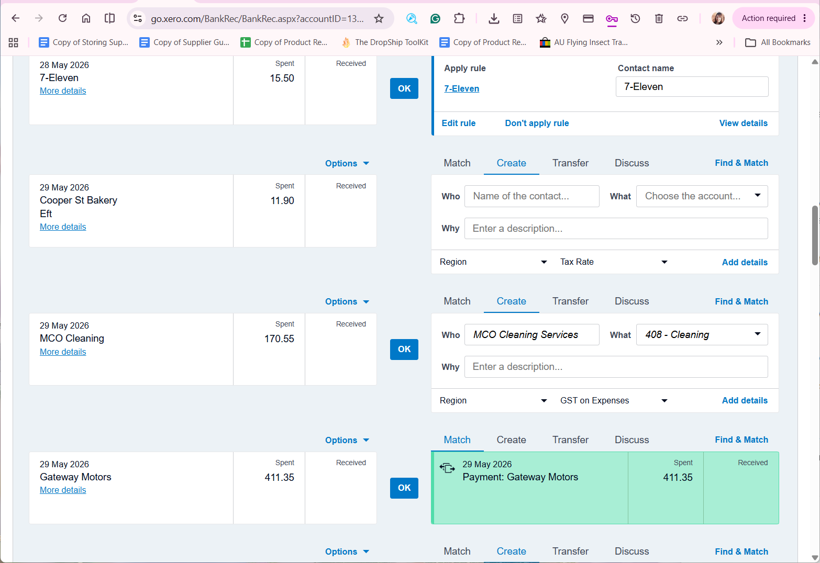Click the Name of the contact field

[532, 196]
